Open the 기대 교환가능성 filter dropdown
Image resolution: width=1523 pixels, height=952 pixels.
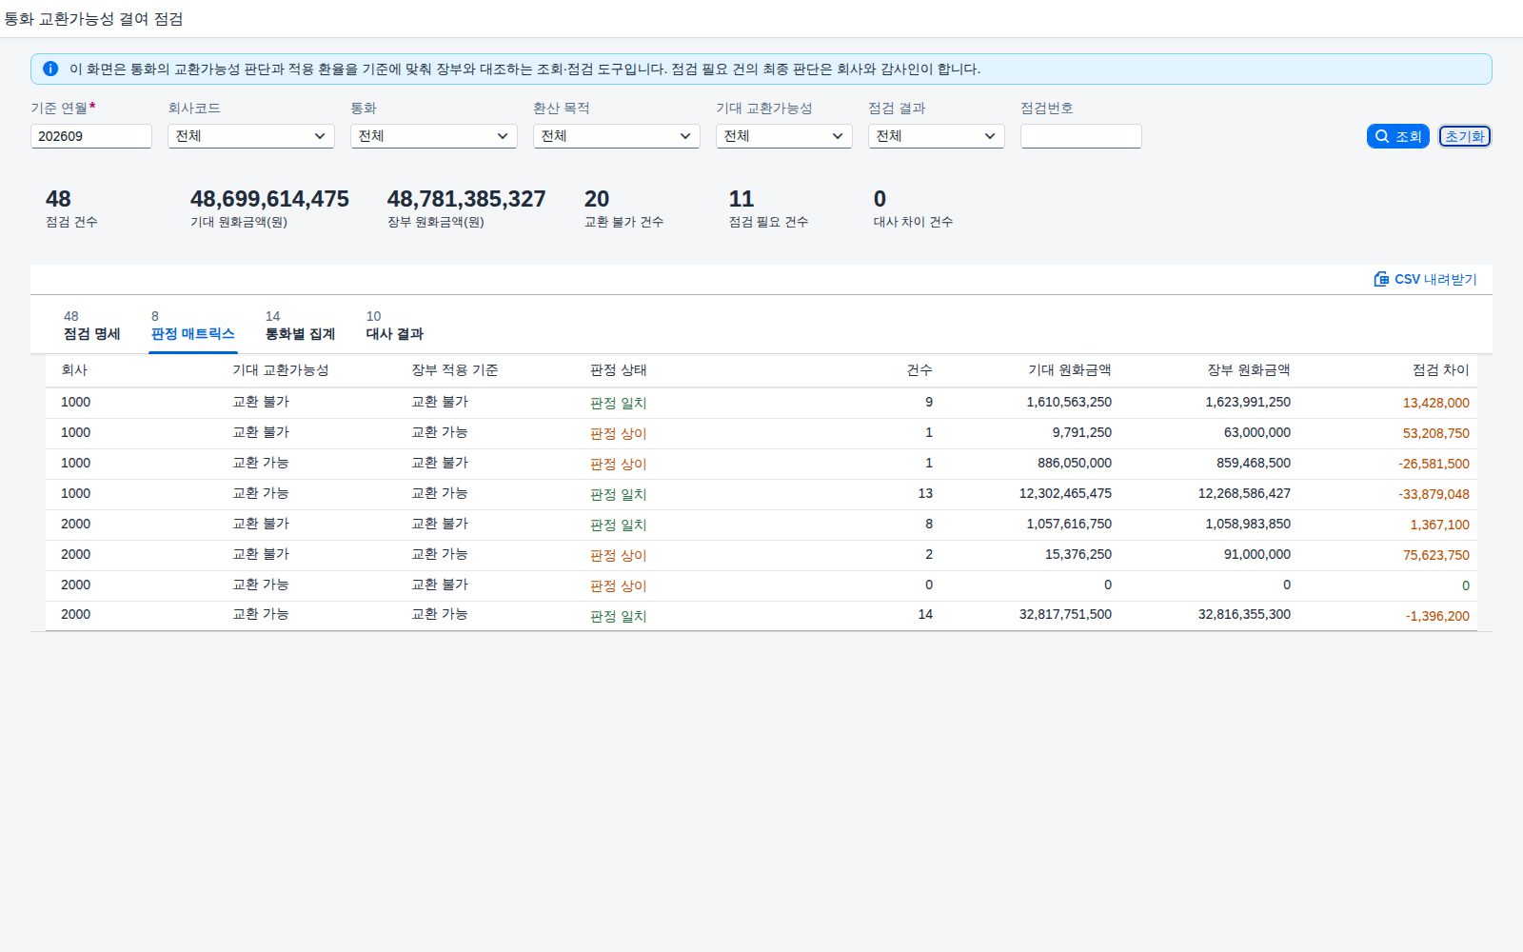point(784,136)
